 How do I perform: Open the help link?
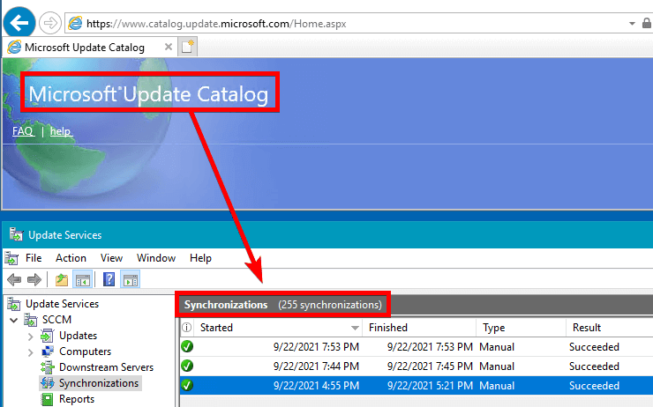[61, 131]
